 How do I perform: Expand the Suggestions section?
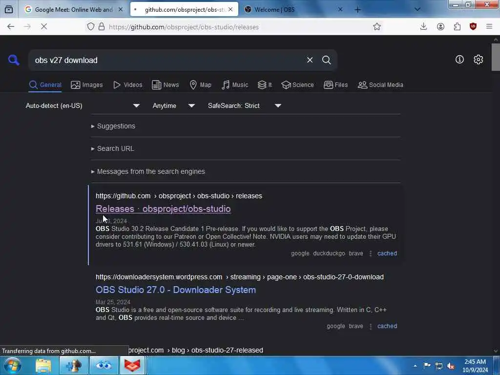113,126
